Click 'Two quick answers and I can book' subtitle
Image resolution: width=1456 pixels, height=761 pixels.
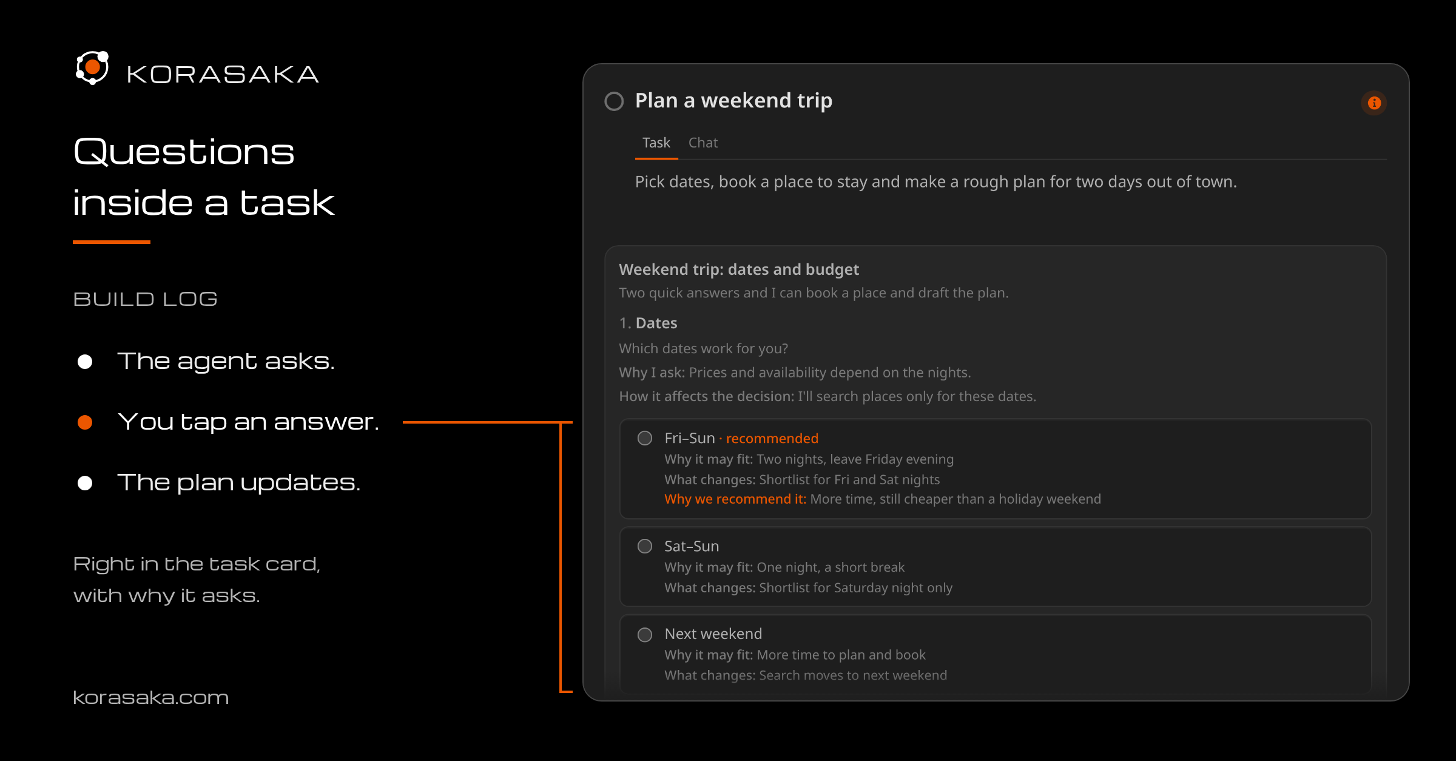tap(814, 293)
